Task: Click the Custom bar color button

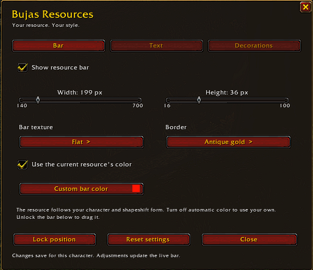Action: pos(81,189)
